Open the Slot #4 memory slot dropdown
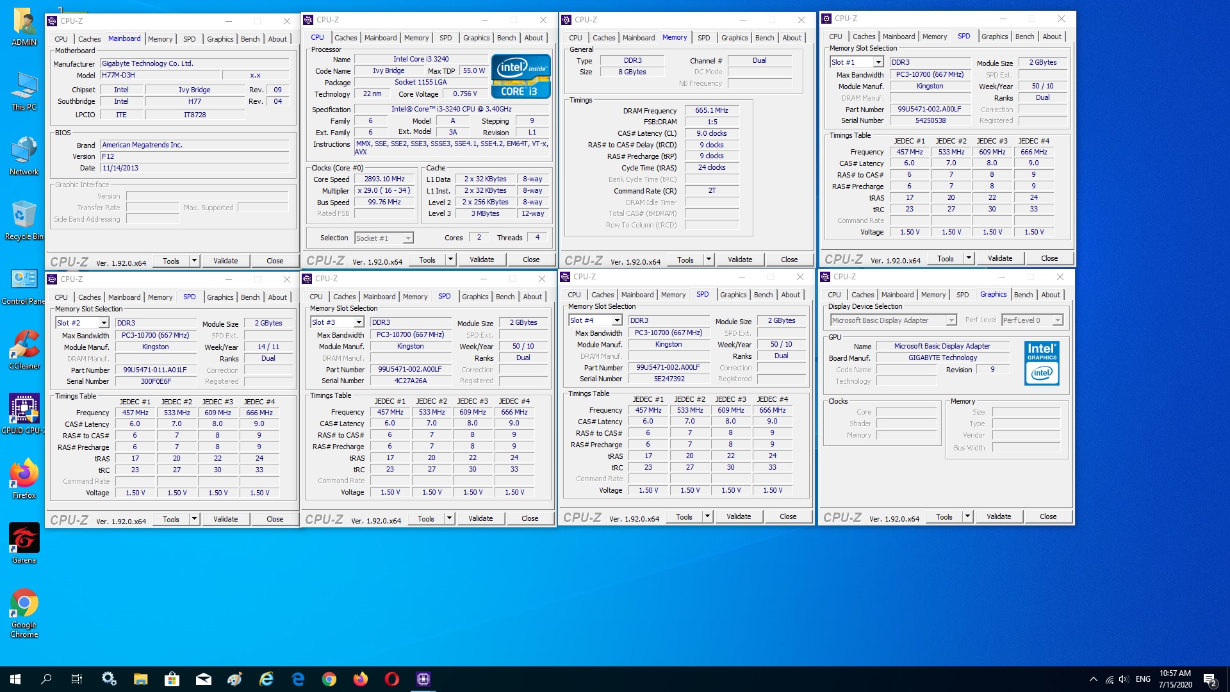This screenshot has width=1230, height=692. click(x=595, y=320)
